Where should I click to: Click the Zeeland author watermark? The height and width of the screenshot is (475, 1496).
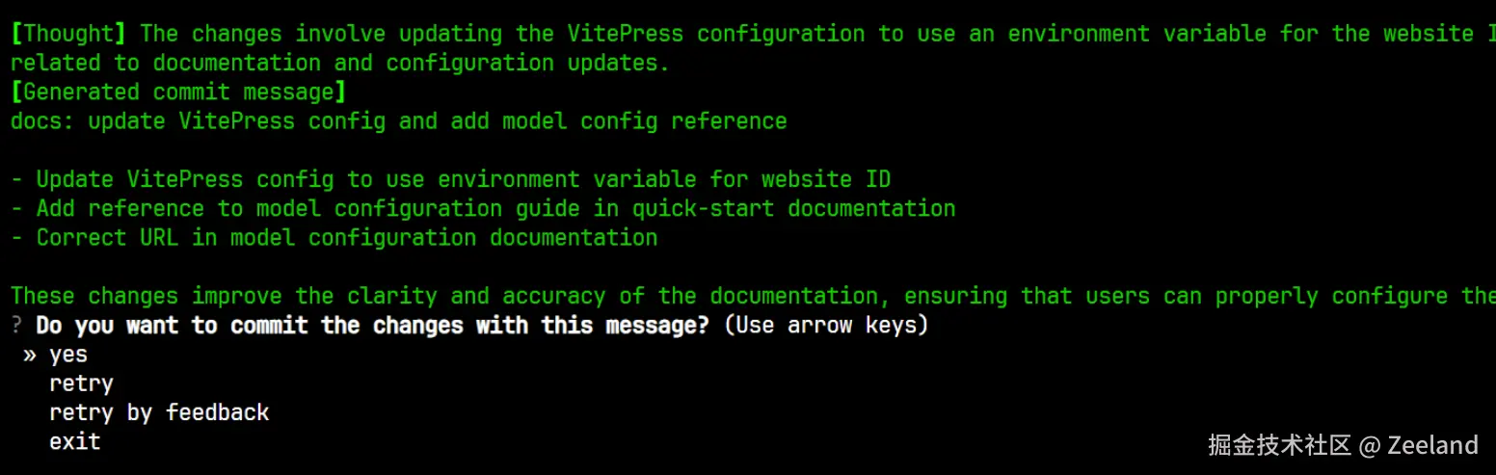coord(1431,444)
